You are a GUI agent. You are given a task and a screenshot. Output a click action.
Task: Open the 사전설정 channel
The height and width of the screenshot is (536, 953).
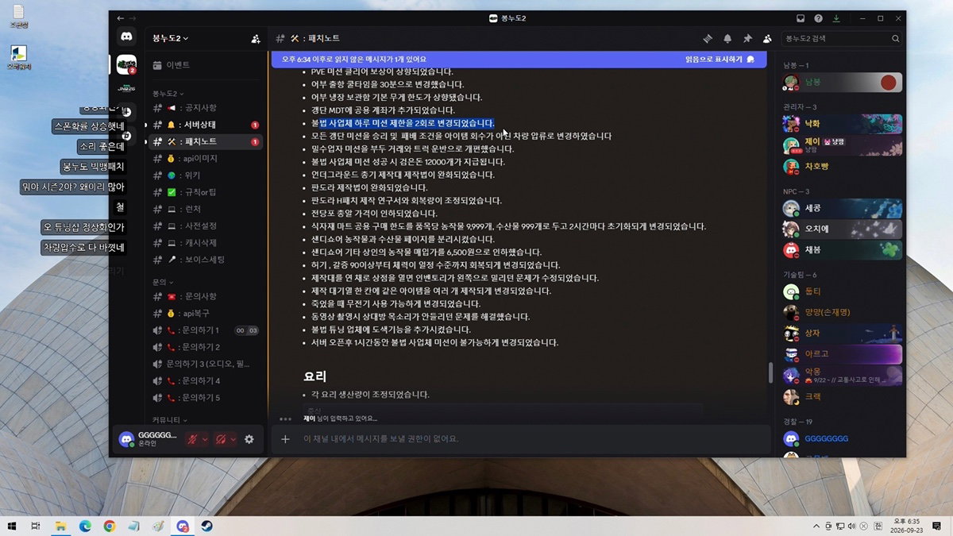pyautogui.click(x=206, y=226)
